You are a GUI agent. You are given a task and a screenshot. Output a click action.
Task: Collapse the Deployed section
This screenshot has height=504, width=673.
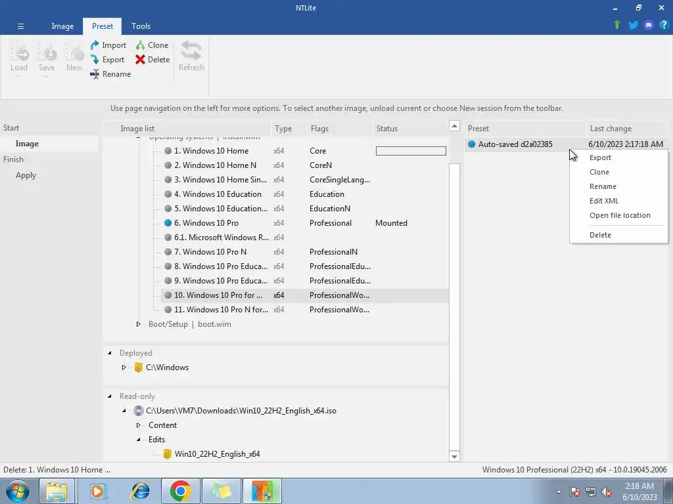coord(110,352)
